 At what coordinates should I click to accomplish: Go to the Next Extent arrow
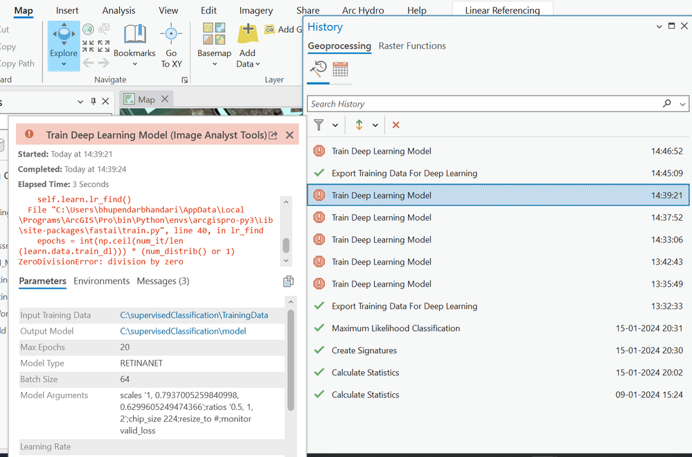click(104, 63)
